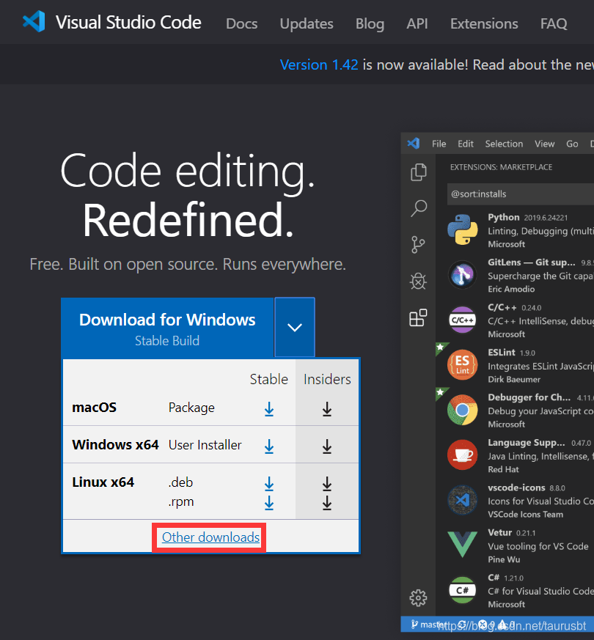Open the Edit menu in editor
Image resolution: width=594 pixels, height=640 pixels.
[466, 144]
